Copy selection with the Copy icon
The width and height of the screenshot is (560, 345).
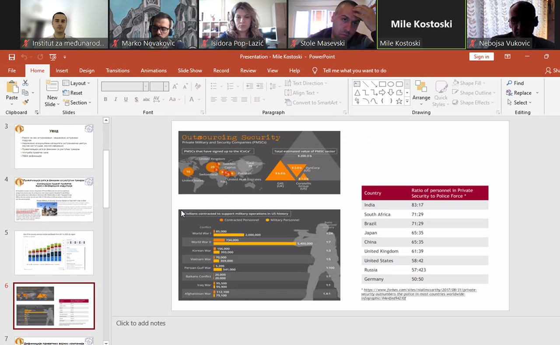tap(25, 93)
